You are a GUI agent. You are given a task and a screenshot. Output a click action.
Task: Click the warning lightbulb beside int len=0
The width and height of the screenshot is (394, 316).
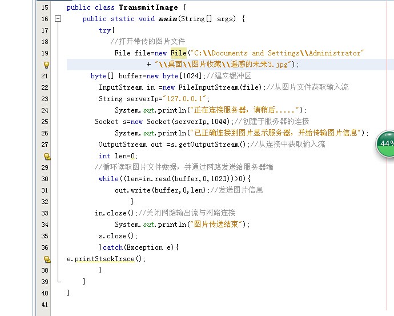47,157
